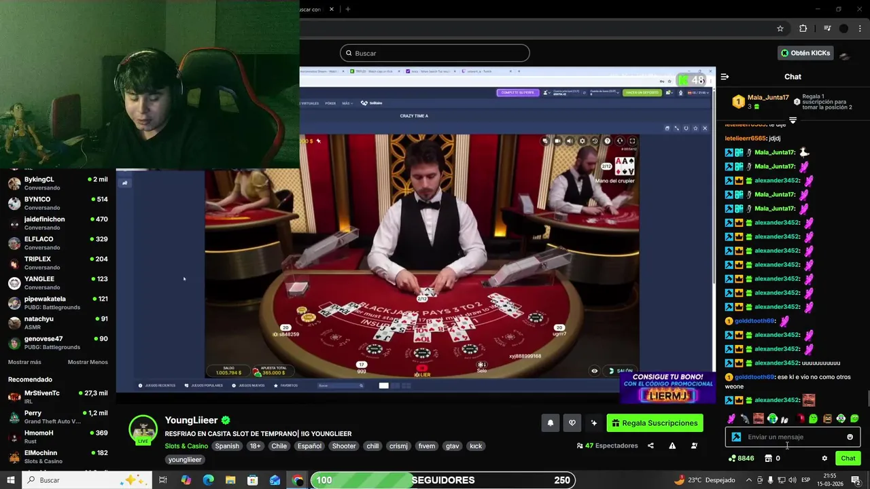Open jaidefinichon channel in sidebar

[58, 223]
